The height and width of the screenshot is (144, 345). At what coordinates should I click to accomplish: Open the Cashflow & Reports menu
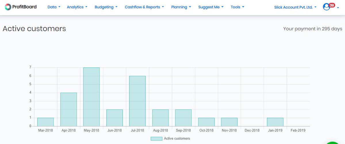coord(144,7)
